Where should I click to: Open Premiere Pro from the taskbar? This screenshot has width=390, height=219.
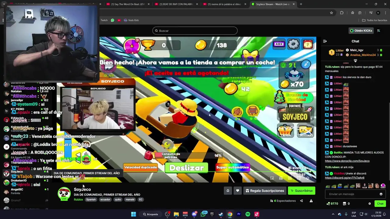point(239,214)
